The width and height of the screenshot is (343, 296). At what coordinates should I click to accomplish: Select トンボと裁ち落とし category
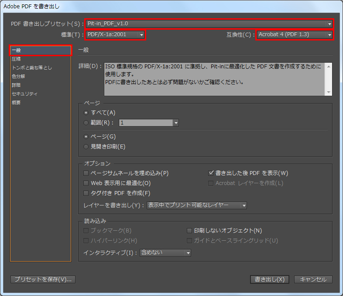pos(32,67)
